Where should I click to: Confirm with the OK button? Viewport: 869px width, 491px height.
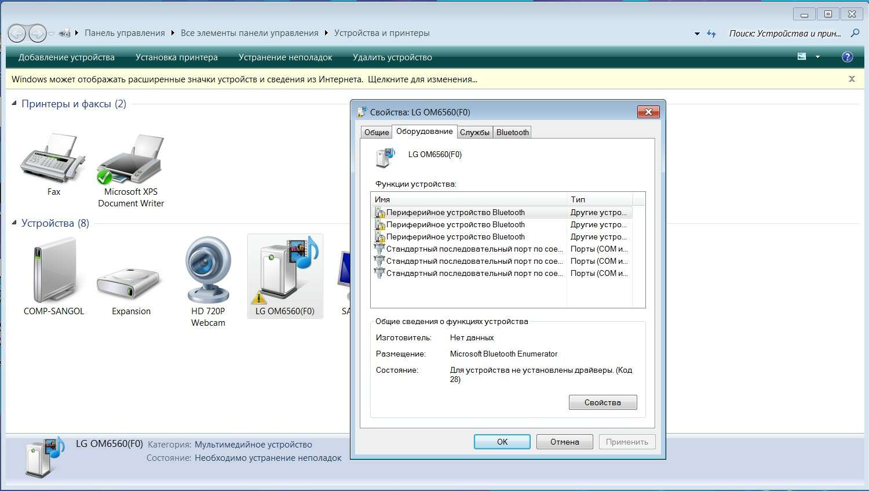(x=502, y=442)
